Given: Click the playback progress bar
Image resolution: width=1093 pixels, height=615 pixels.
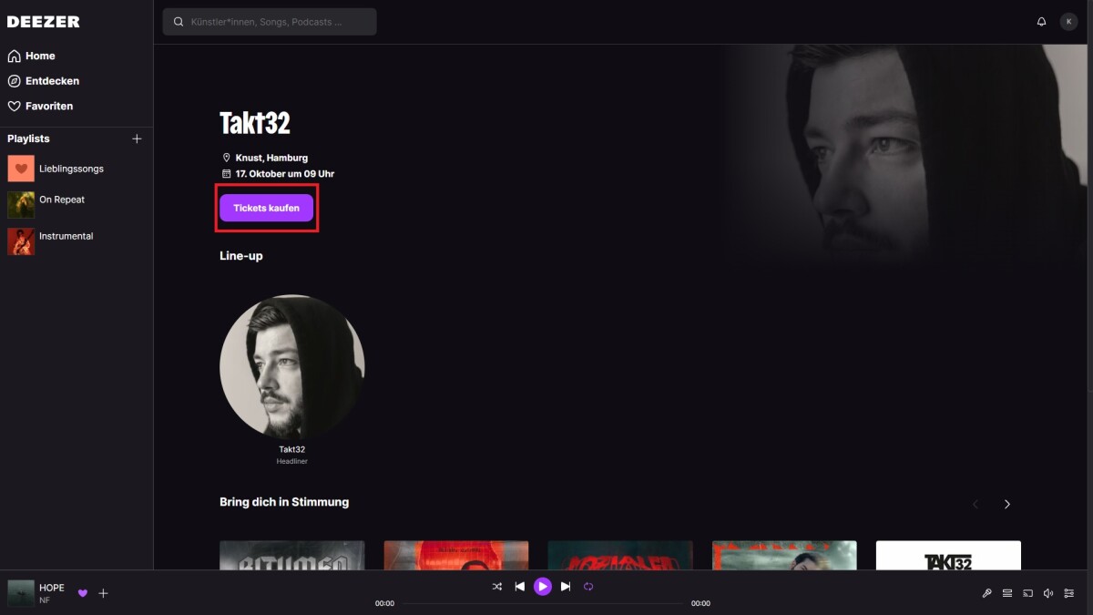Looking at the screenshot, I should [x=542, y=603].
